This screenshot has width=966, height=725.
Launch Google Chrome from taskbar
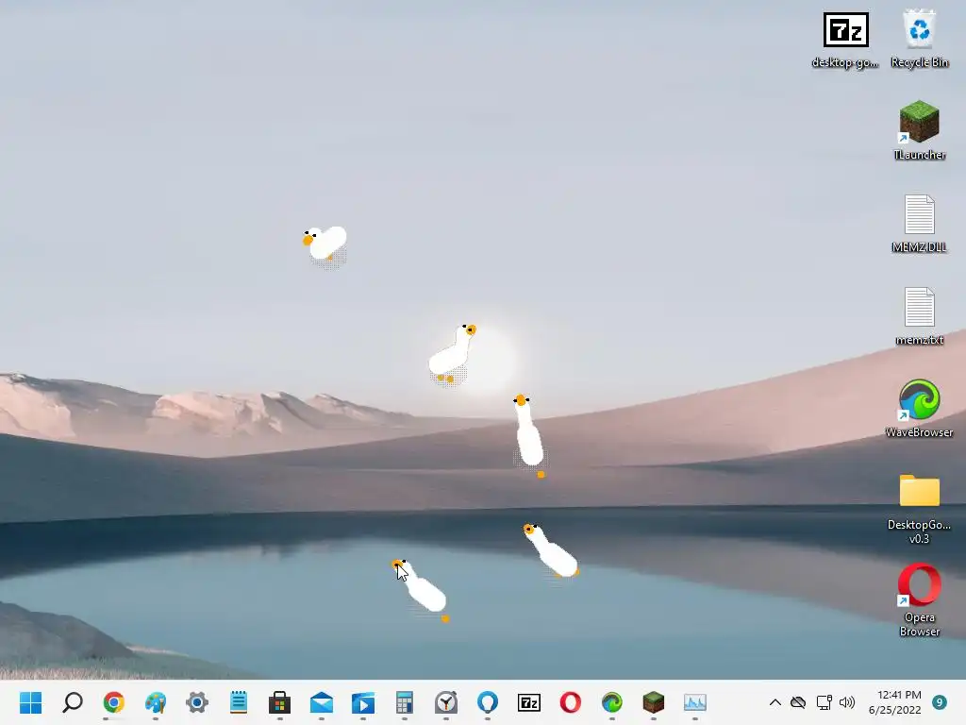pyautogui.click(x=114, y=702)
